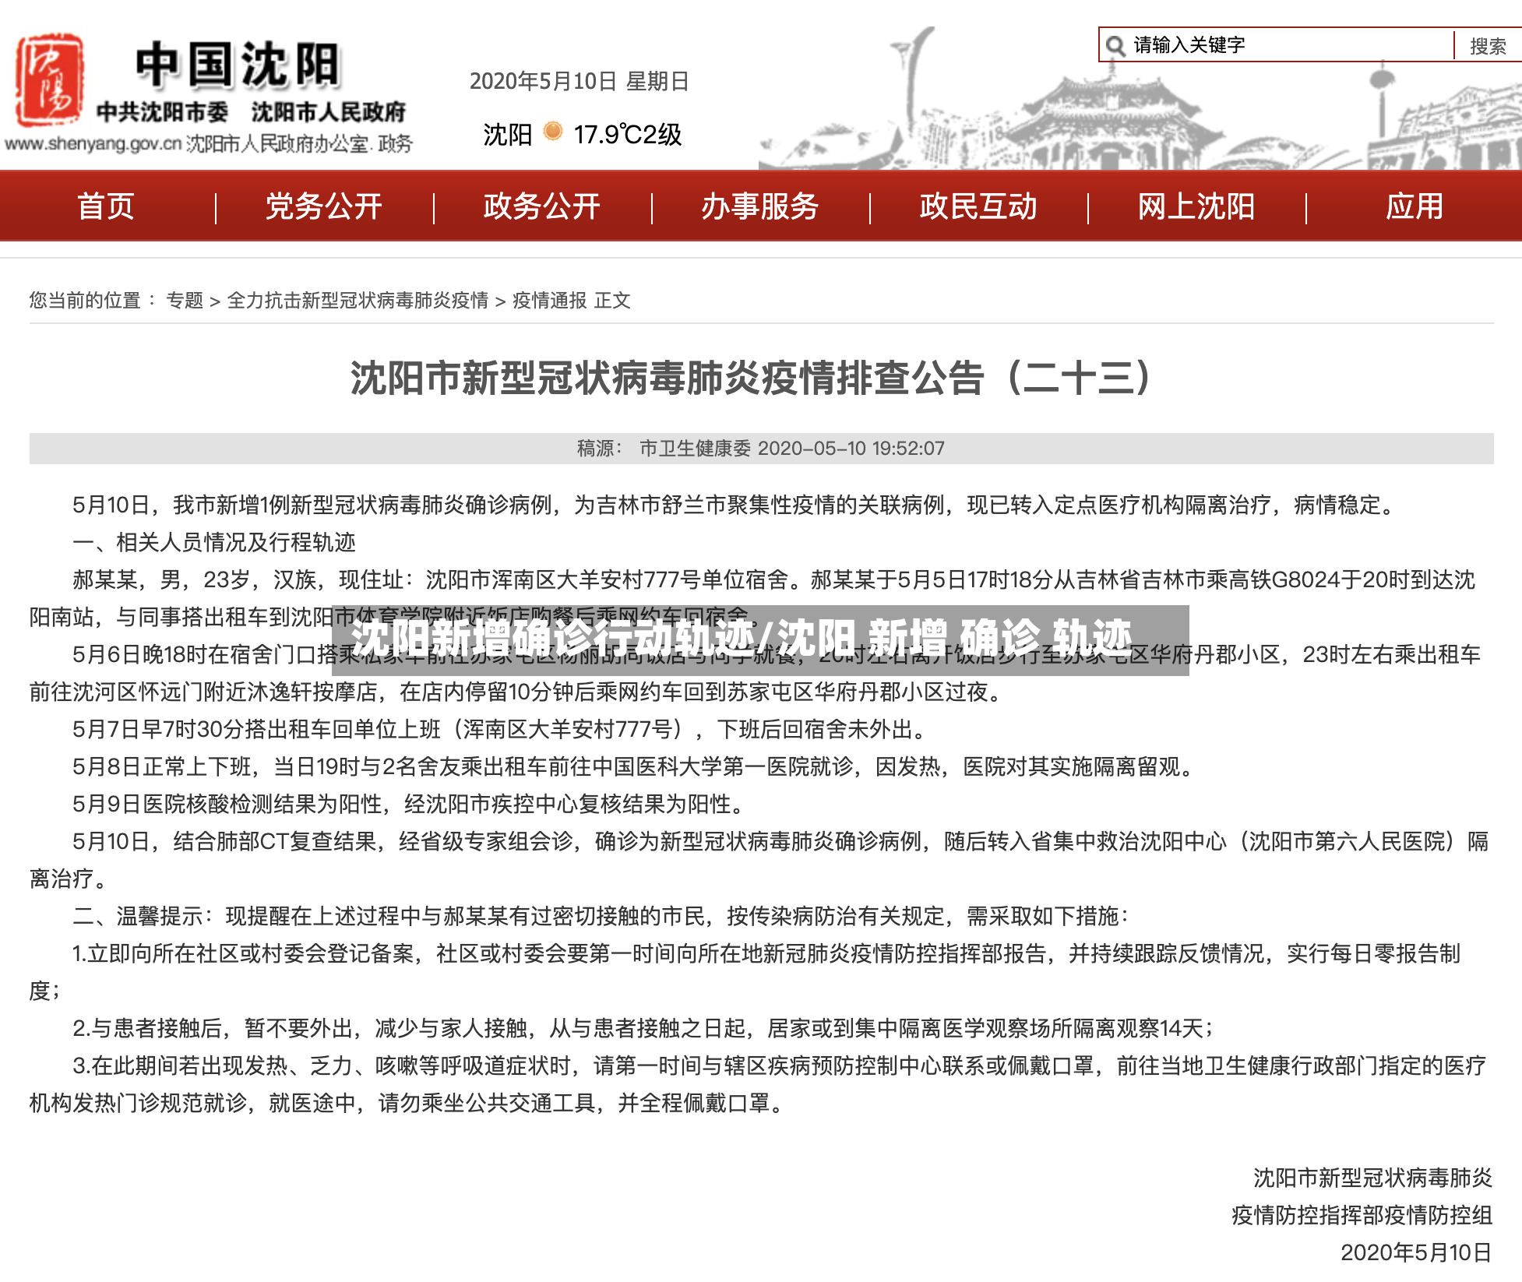Click the closing date 2020年5月10日 under signature
Viewport: 1522px width, 1282px height.
pos(1416,1252)
